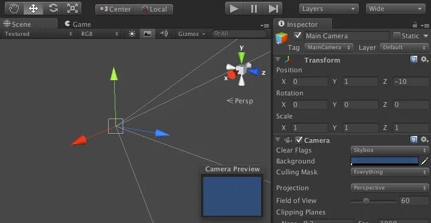The image size is (431, 223).
Task: Toggle Persp projection label
Action: click(240, 101)
